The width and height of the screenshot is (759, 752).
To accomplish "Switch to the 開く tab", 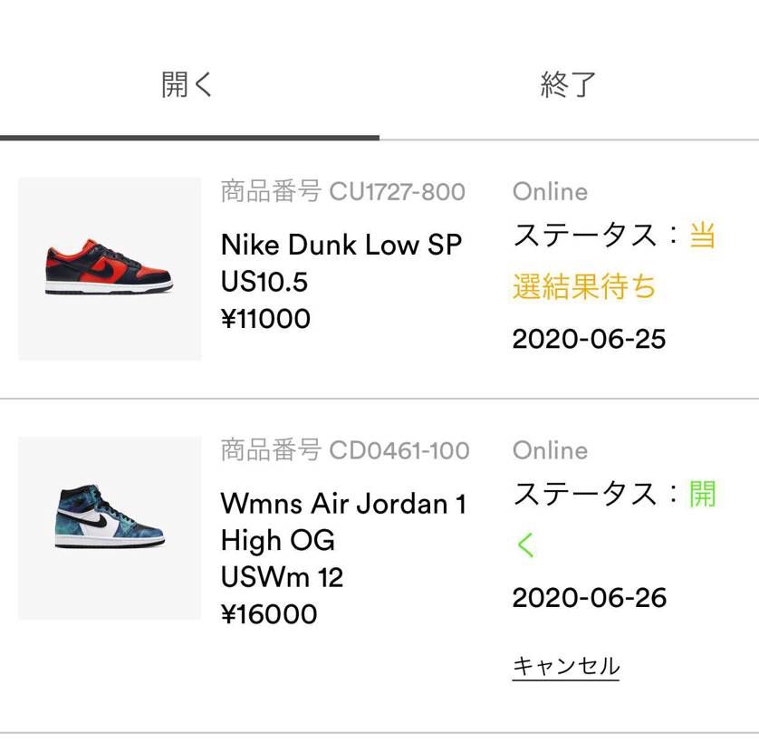I will [x=187, y=84].
